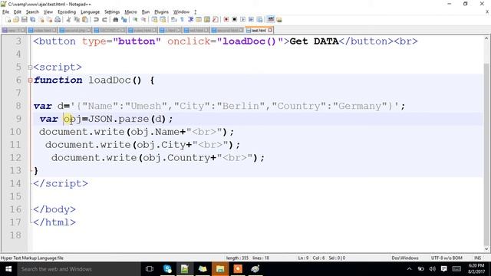Zoom in using the toolbar icon
The image size is (491, 276).
point(135,19)
